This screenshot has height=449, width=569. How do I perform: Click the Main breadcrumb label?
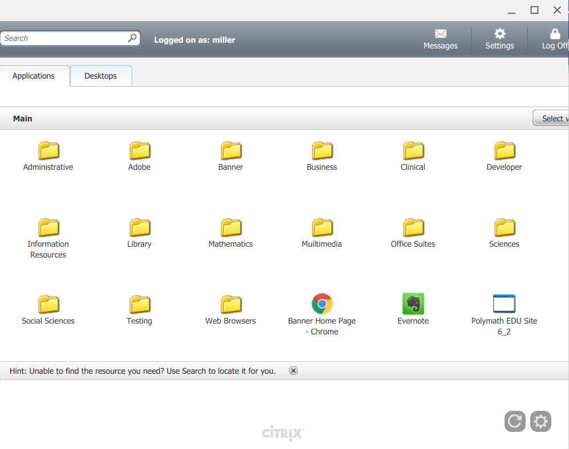click(x=22, y=119)
